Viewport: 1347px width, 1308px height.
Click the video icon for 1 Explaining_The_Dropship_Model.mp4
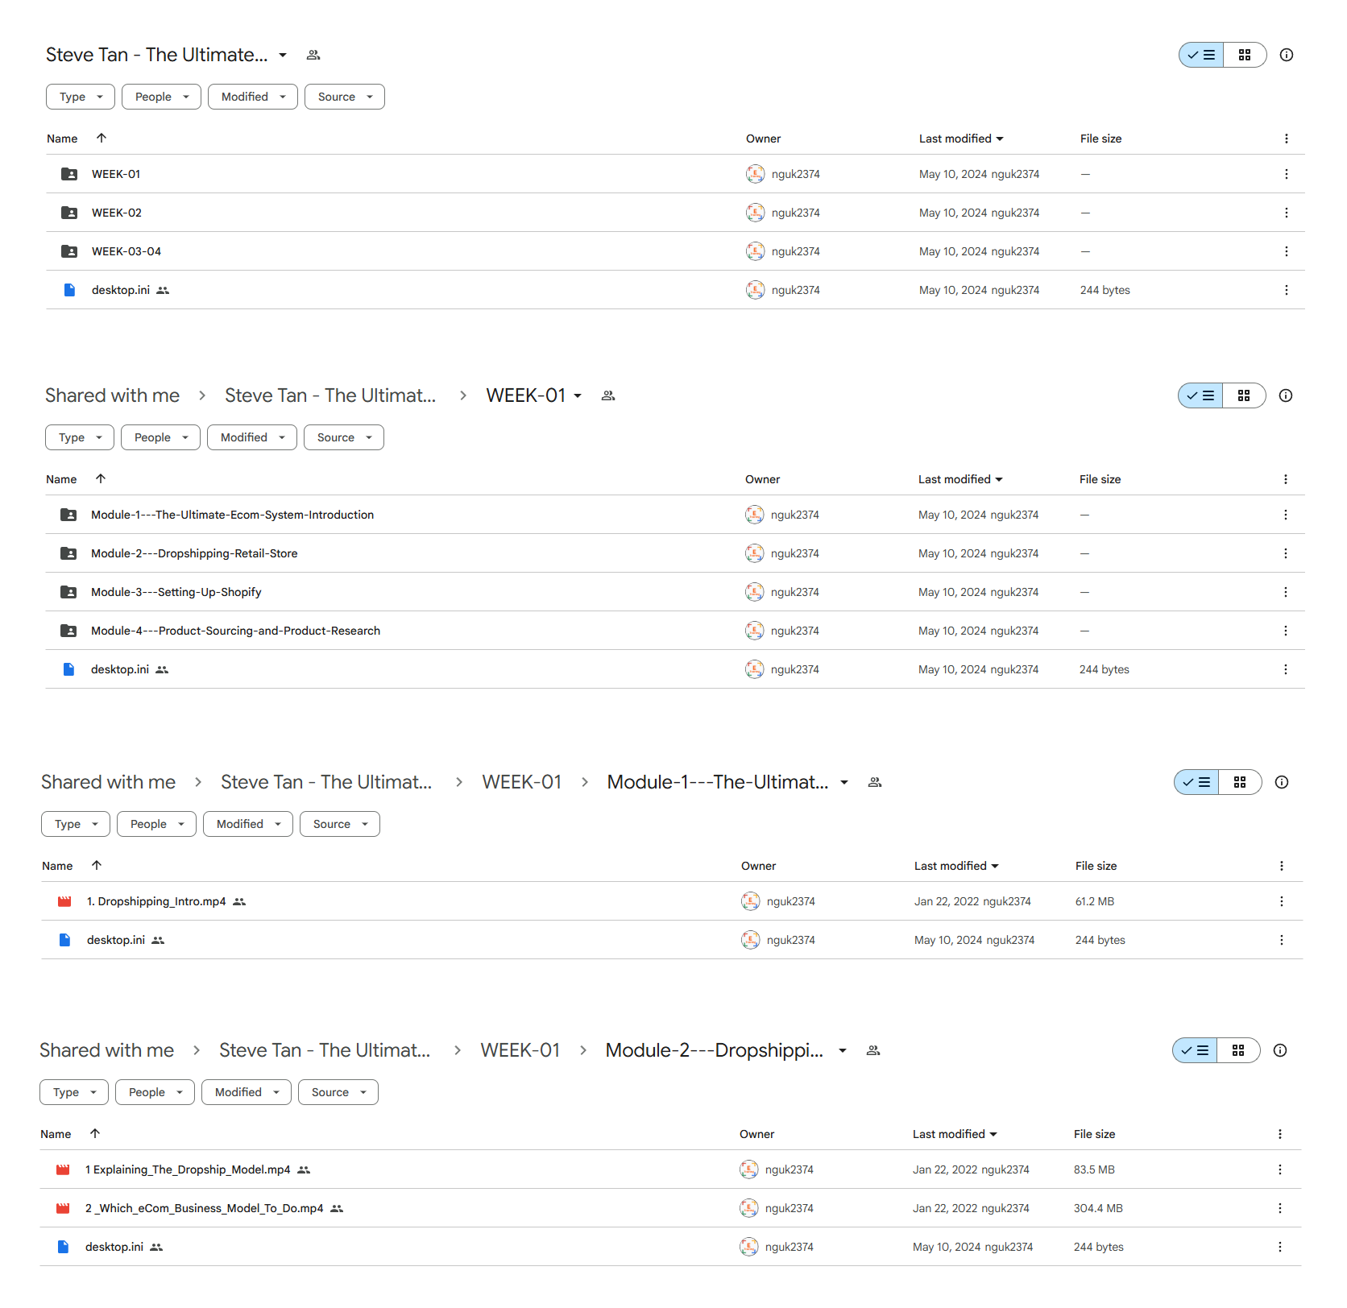click(x=63, y=1169)
